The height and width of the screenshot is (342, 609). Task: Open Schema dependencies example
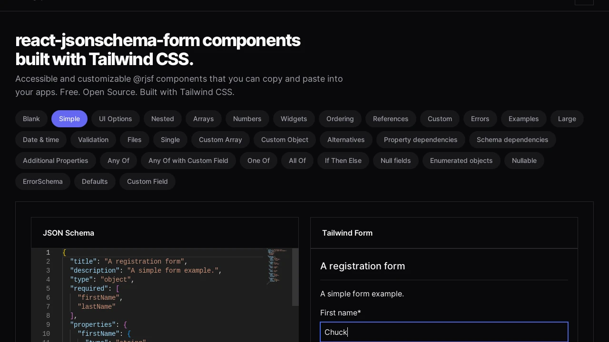click(x=512, y=140)
